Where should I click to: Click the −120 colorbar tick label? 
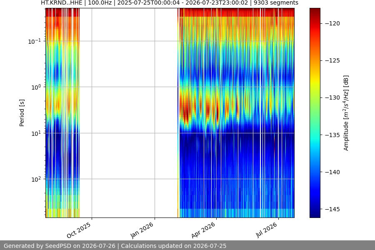point(332,23)
